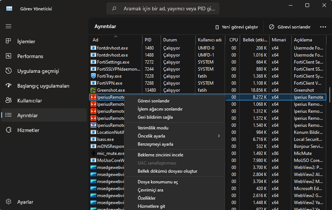Sort by the Ad column header
332x210 pixels.
point(116,40)
